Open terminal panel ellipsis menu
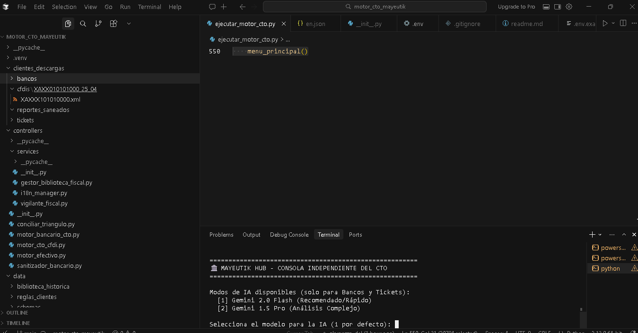 pyautogui.click(x=612, y=234)
